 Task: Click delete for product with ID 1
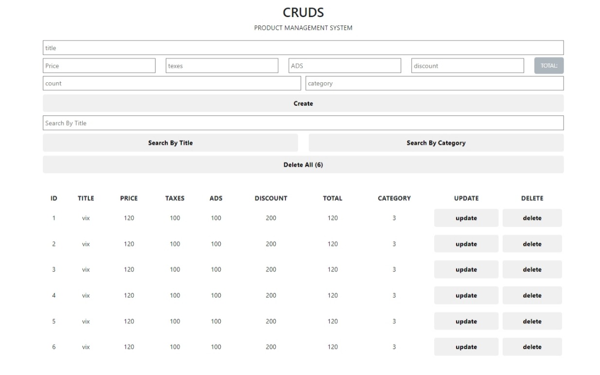pos(532,218)
